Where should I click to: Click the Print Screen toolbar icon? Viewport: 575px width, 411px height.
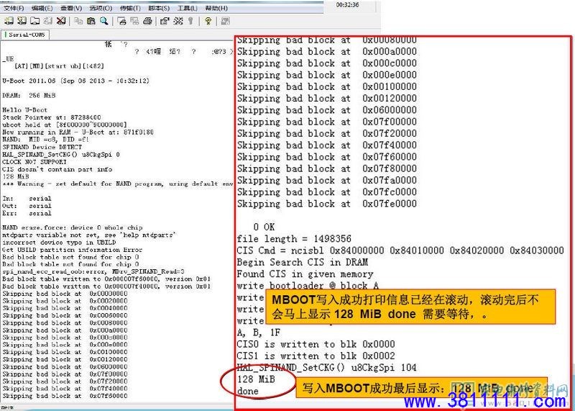pyautogui.click(x=121, y=21)
